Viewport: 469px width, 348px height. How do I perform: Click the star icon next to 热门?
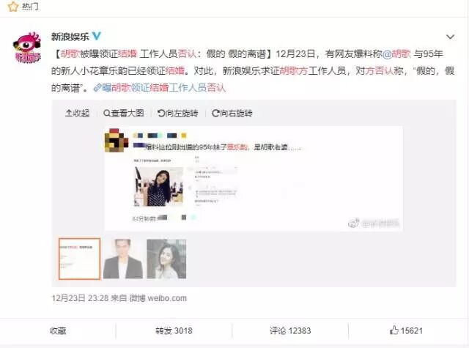tap(13, 7)
